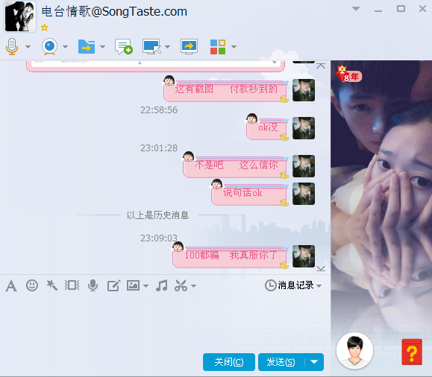Image resolution: width=432 pixels, height=377 pixels.
Task: Open font settings with the A icon
Action: click(x=11, y=285)
